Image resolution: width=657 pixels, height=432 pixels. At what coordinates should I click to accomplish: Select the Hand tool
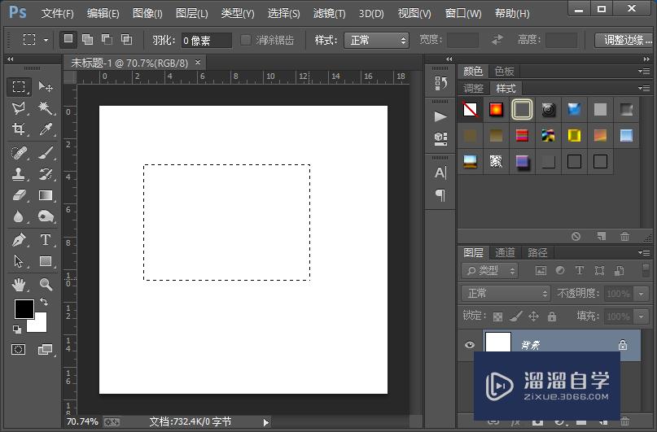(19, 284)
